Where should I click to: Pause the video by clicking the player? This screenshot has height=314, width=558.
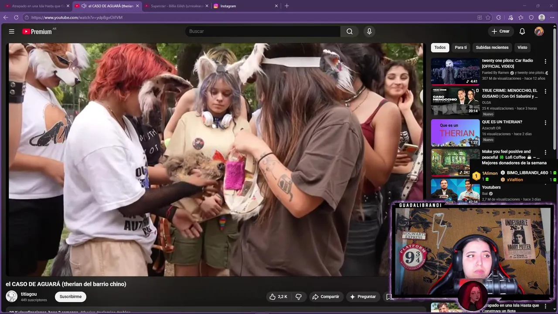(x=216, y=160)
